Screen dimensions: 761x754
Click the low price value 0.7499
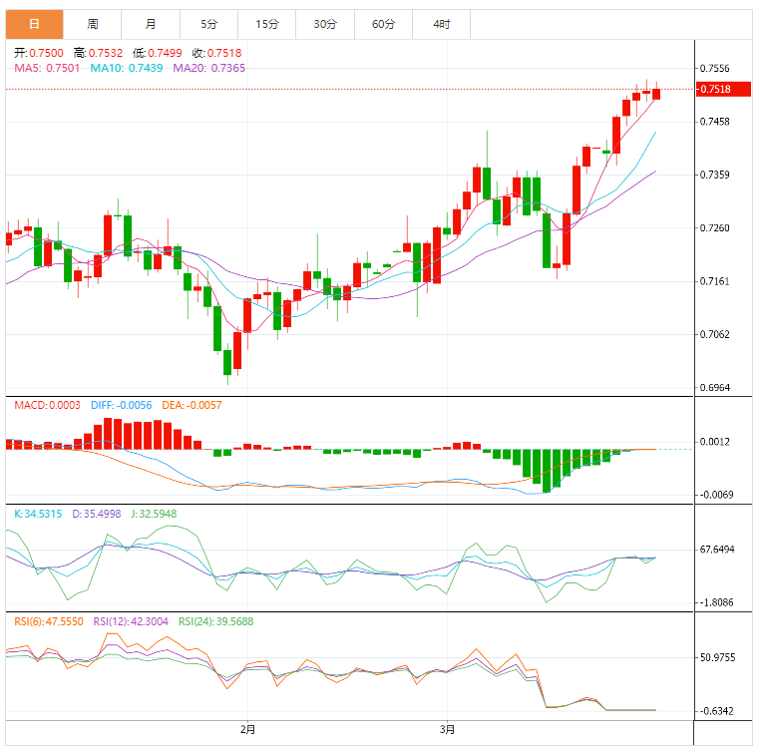click(x=165, y=53)
